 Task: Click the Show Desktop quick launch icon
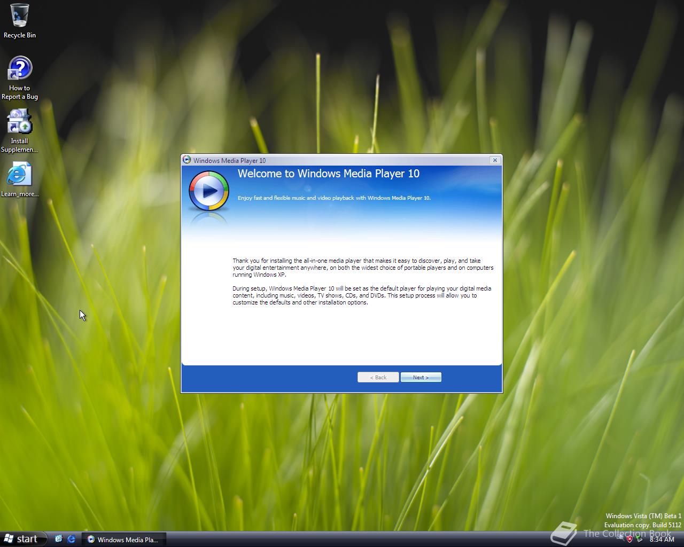[58, 539]
